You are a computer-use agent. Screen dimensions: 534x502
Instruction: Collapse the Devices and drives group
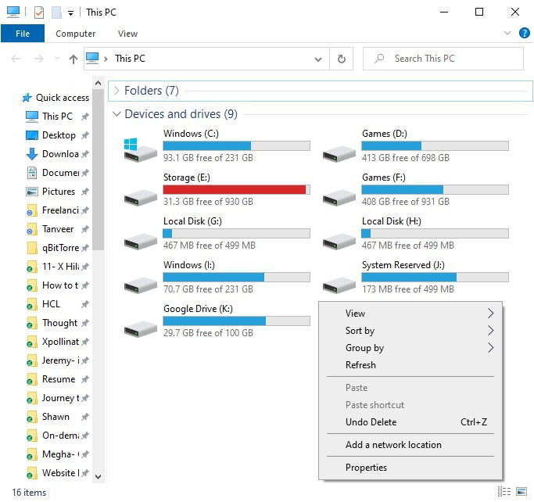[116, 114]
